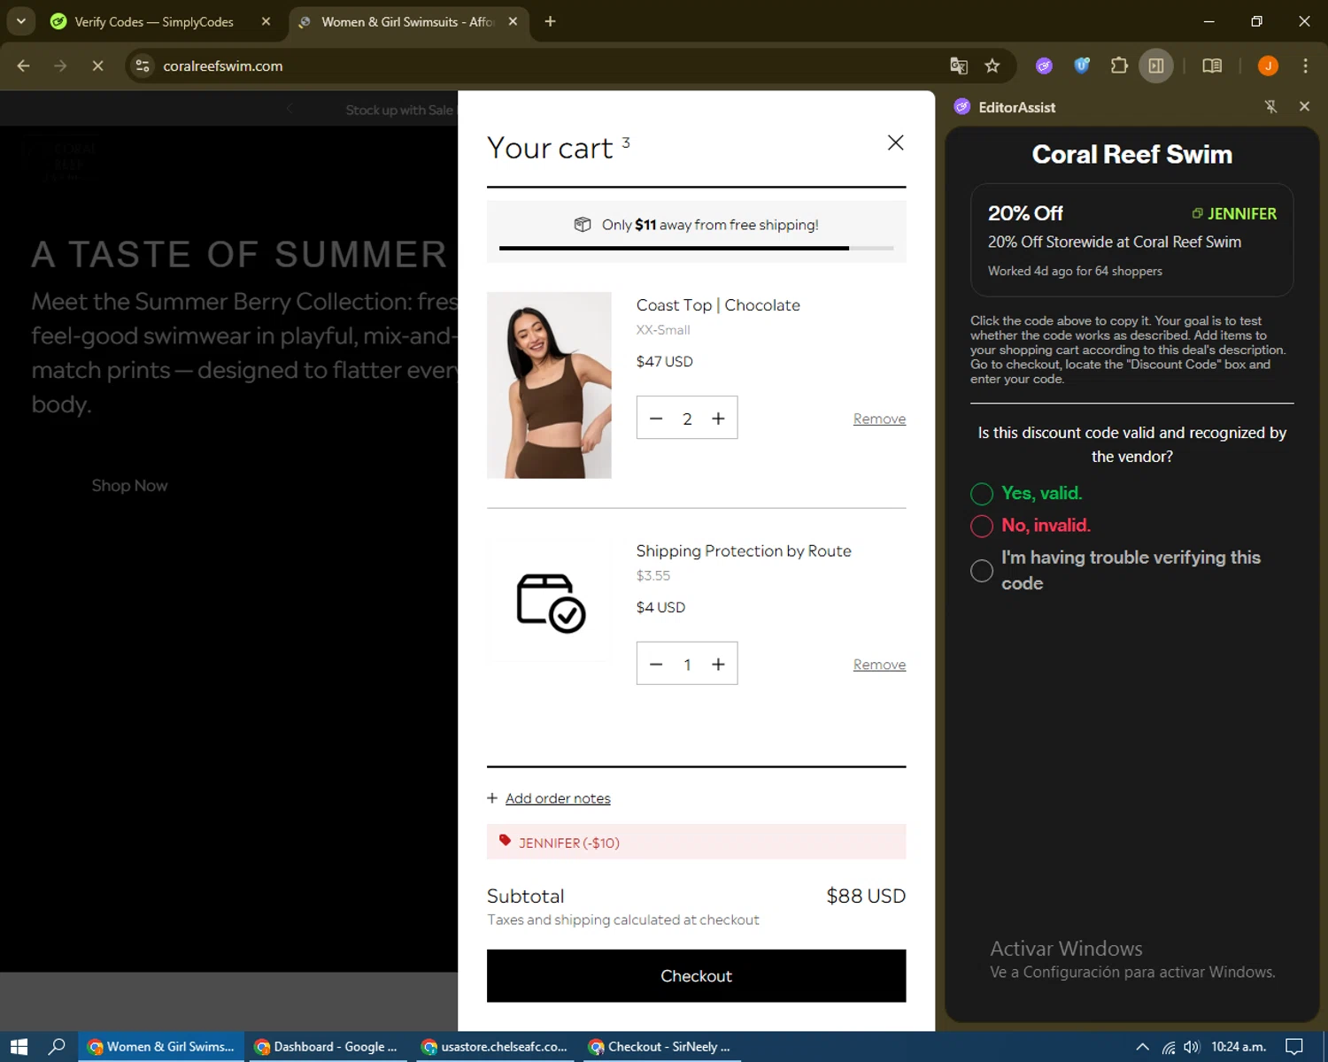Image resolution: width=1328 pixels, height=1062 pixels.
Task: Switch to Women & Girl Swims taskbar window
Action: 161,1047
